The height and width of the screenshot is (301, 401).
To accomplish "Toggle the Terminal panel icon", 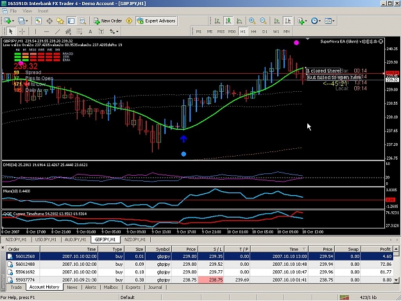I will coord(71,21).
